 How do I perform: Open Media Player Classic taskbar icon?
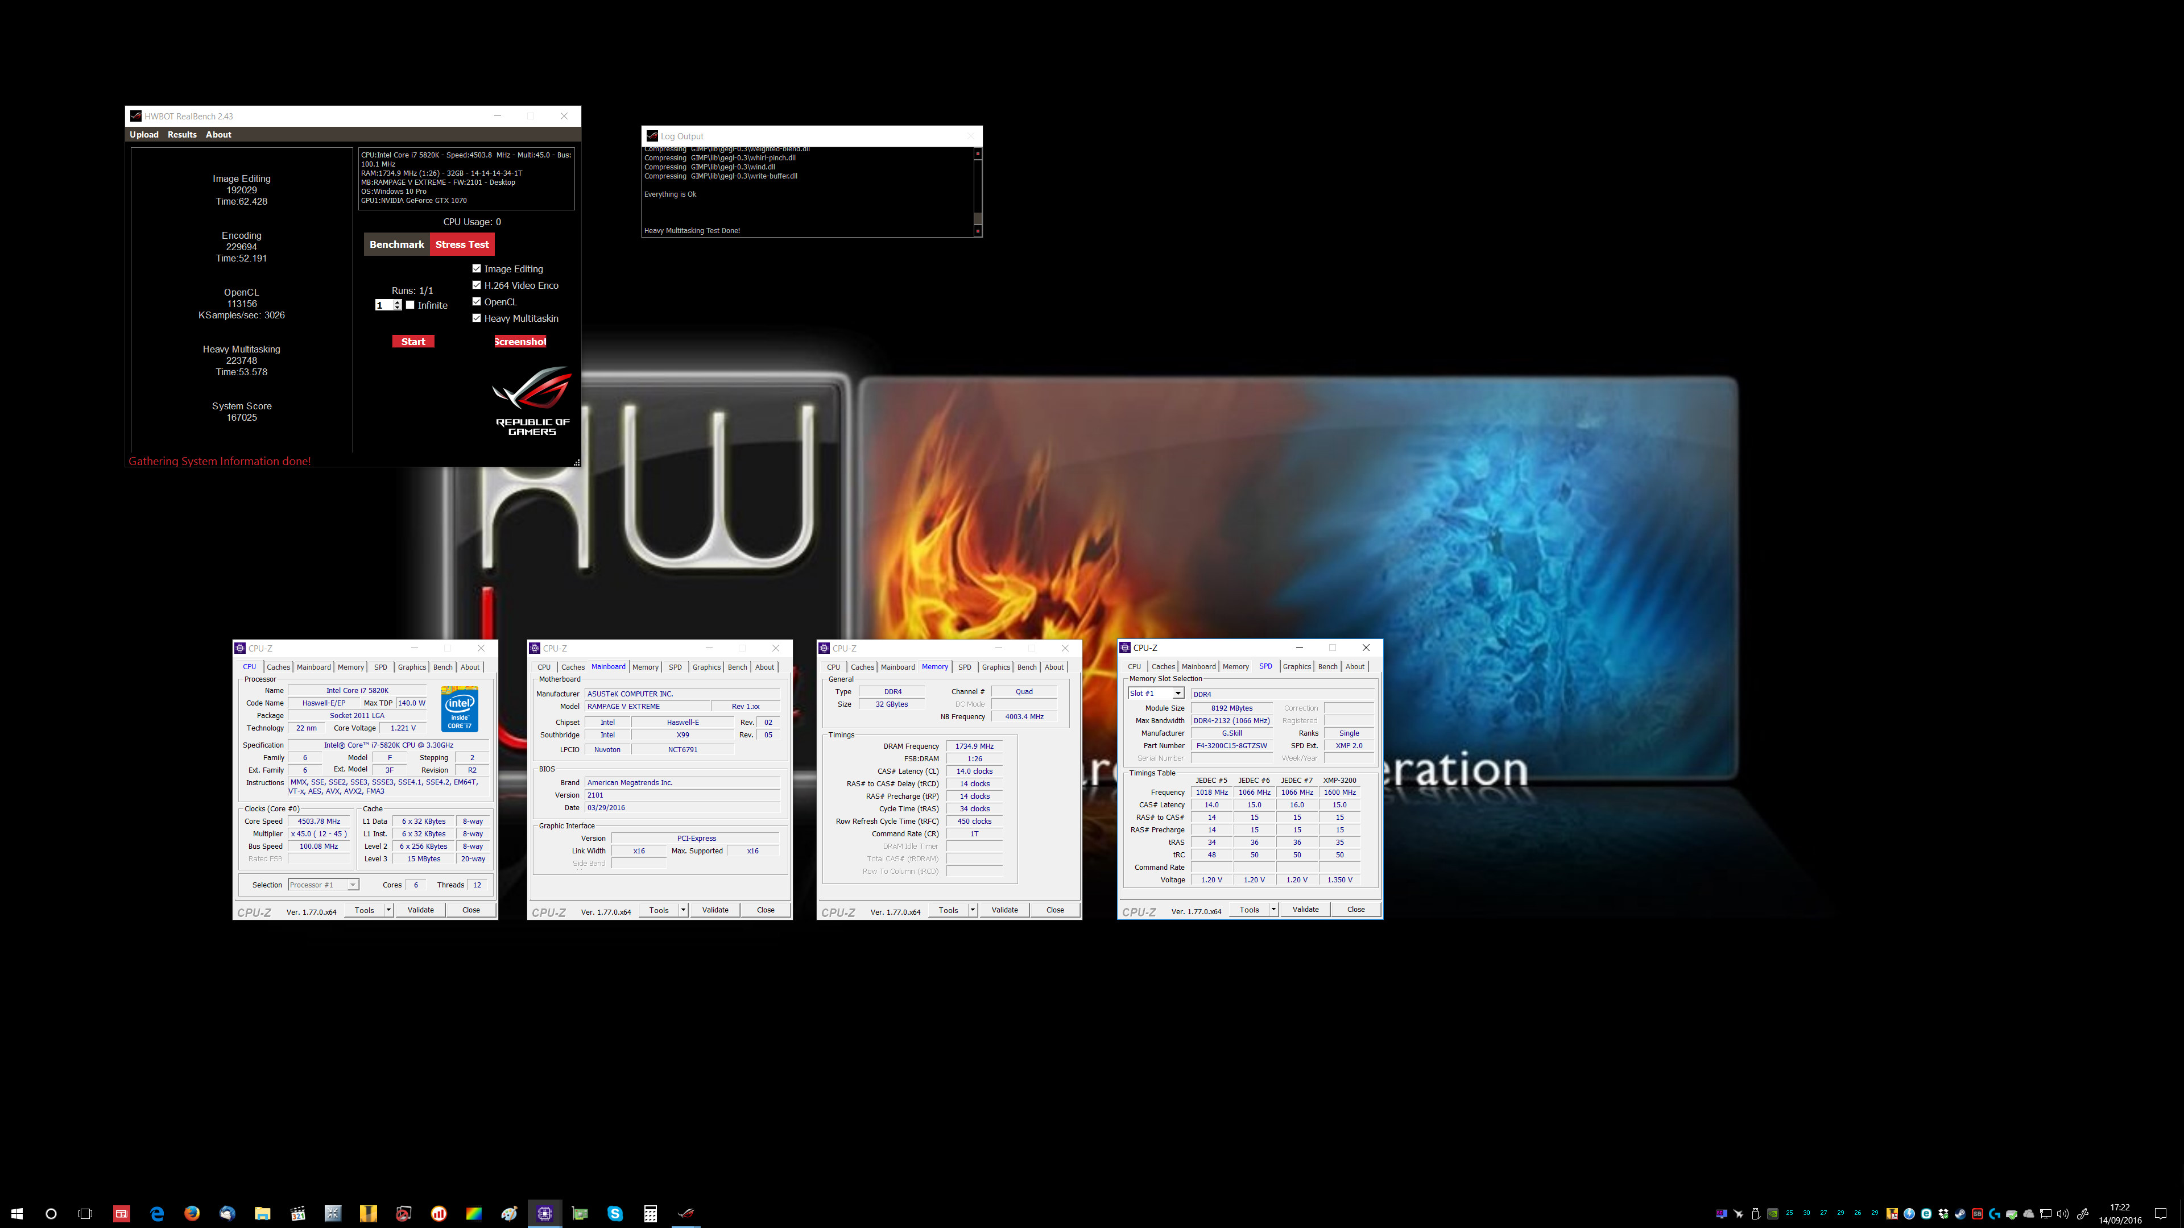click(297, 1214)
